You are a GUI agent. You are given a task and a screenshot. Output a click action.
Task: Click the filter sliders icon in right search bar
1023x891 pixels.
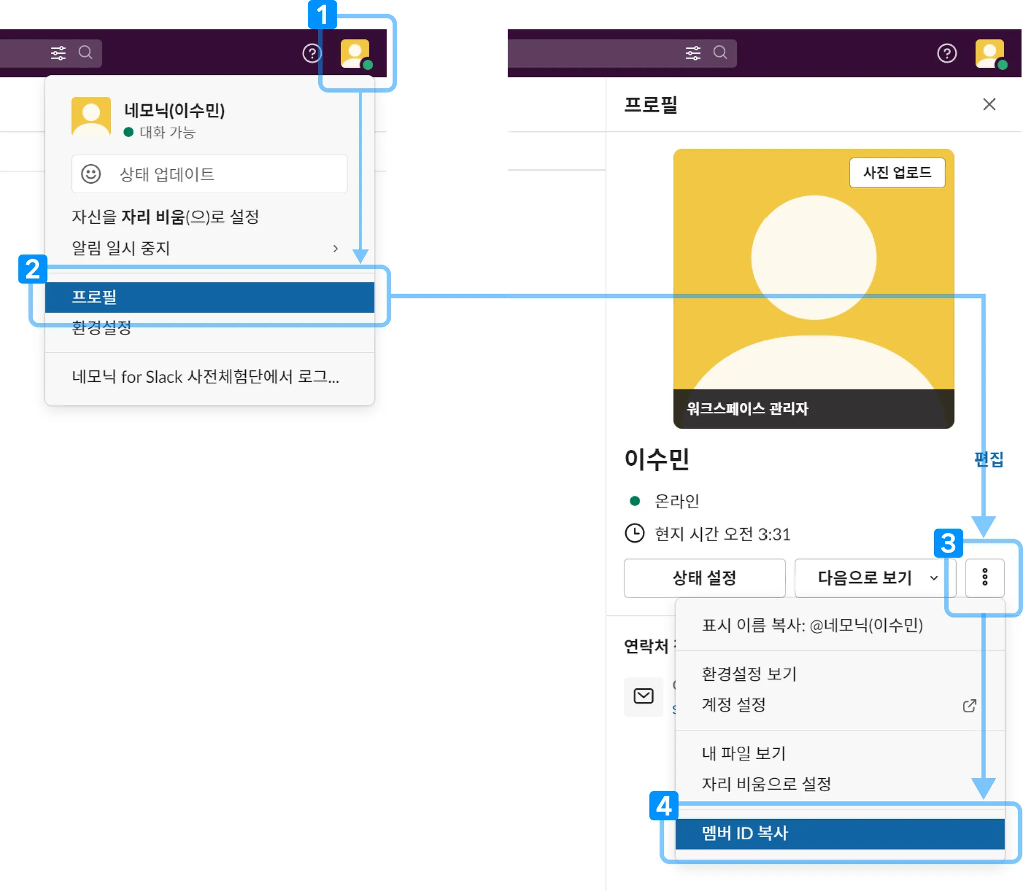click(x=693, y=53)
